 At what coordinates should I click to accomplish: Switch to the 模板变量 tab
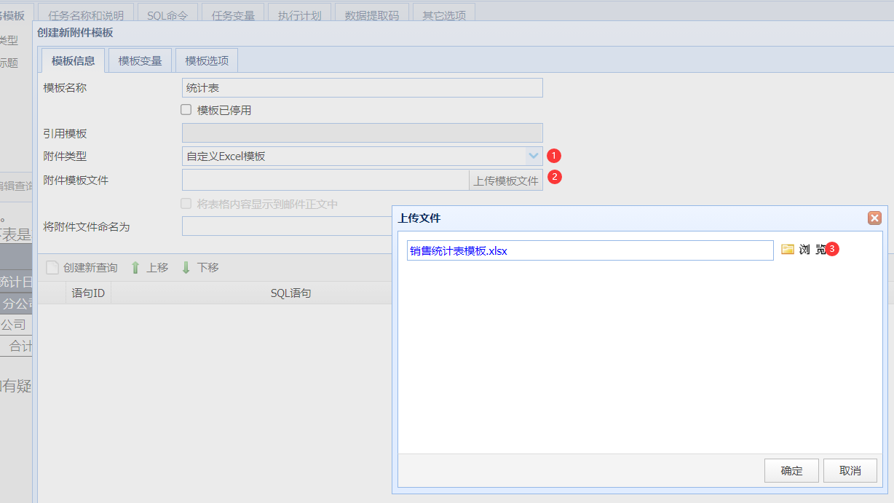tap(141, 61)
